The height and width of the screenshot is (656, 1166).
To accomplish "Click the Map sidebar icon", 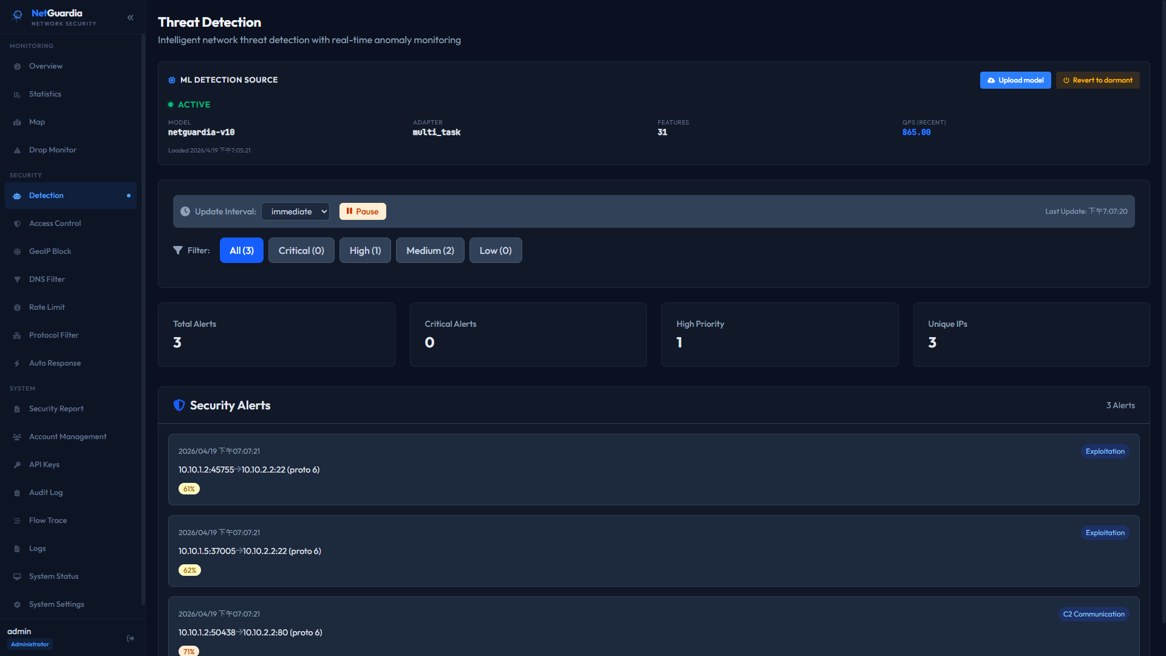I will 17,123.
